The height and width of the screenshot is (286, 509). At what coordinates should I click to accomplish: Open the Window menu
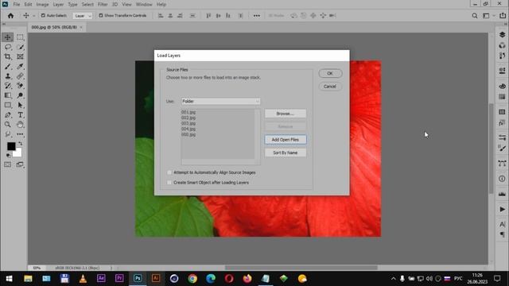[144, 5]
